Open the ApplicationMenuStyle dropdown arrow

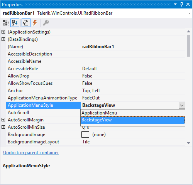click(x=182, y=105)
